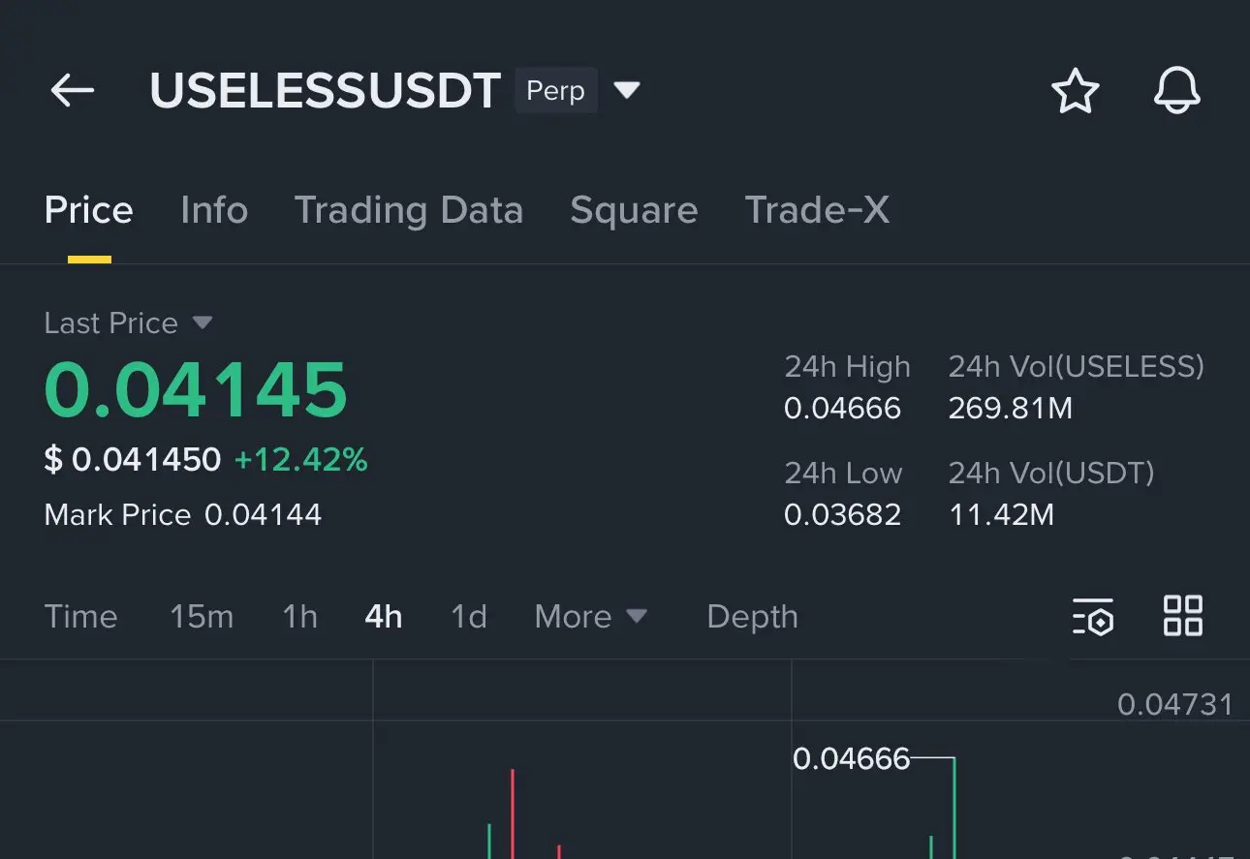Tap the Perp contract label
The width and height of the screenshot is (1250, 859).
click(555, 90)
